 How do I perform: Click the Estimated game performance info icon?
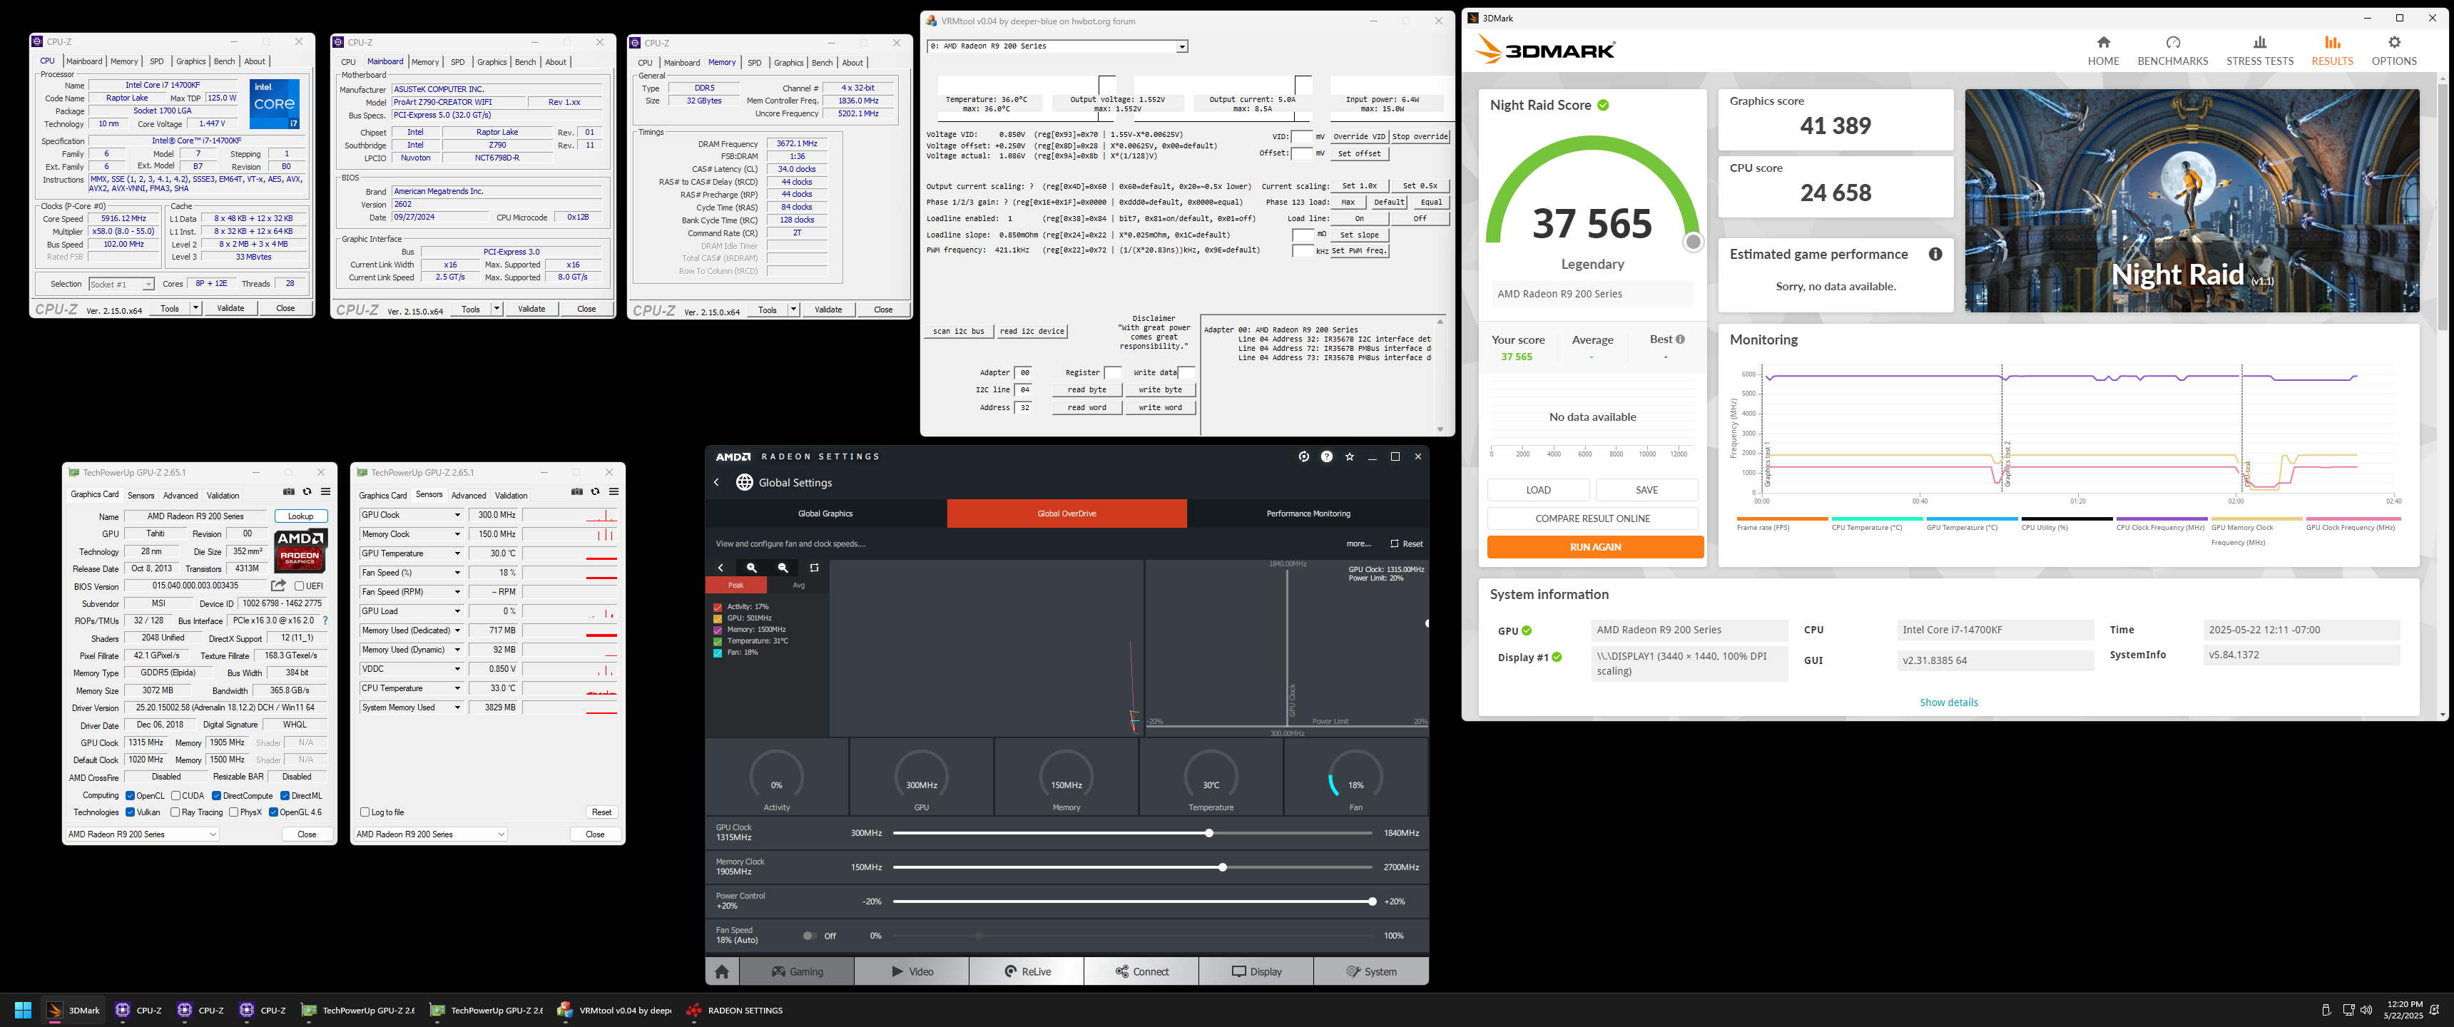(1935, 255)
